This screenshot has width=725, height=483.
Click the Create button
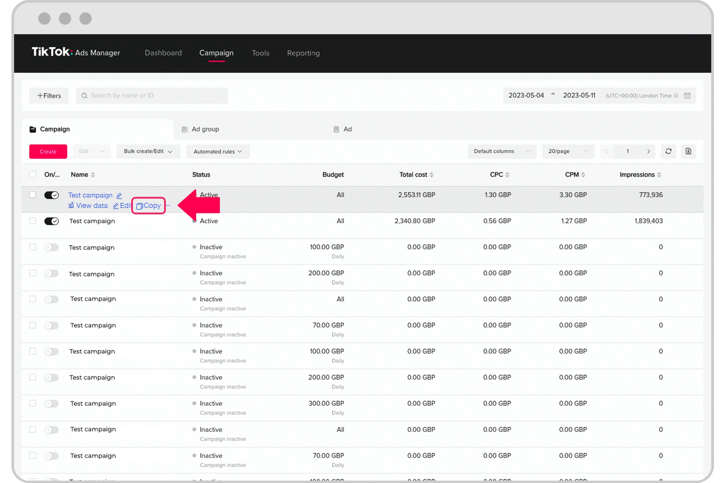click(x=48, y=152)
